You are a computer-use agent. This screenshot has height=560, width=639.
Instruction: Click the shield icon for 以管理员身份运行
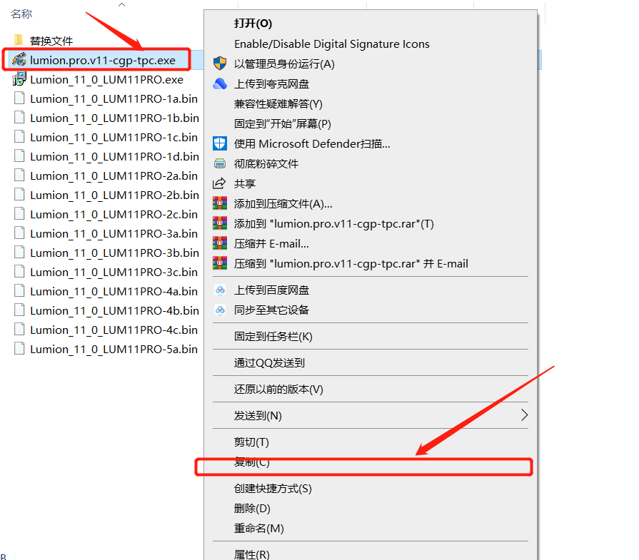[x=220, y=63]
